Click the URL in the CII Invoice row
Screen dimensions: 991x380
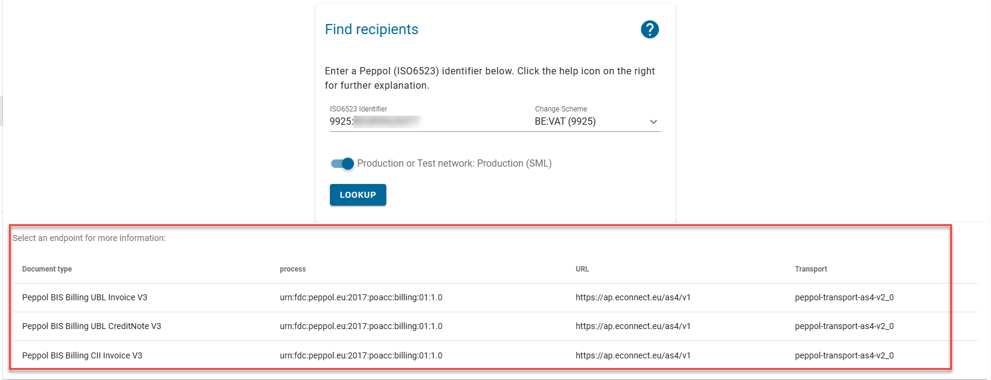coord(633,355)
